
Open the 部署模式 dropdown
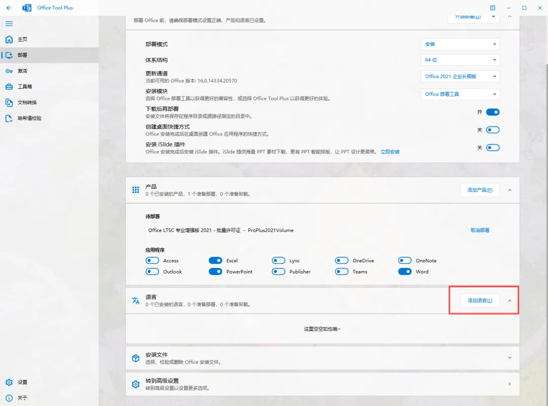[x=460, y=44]
